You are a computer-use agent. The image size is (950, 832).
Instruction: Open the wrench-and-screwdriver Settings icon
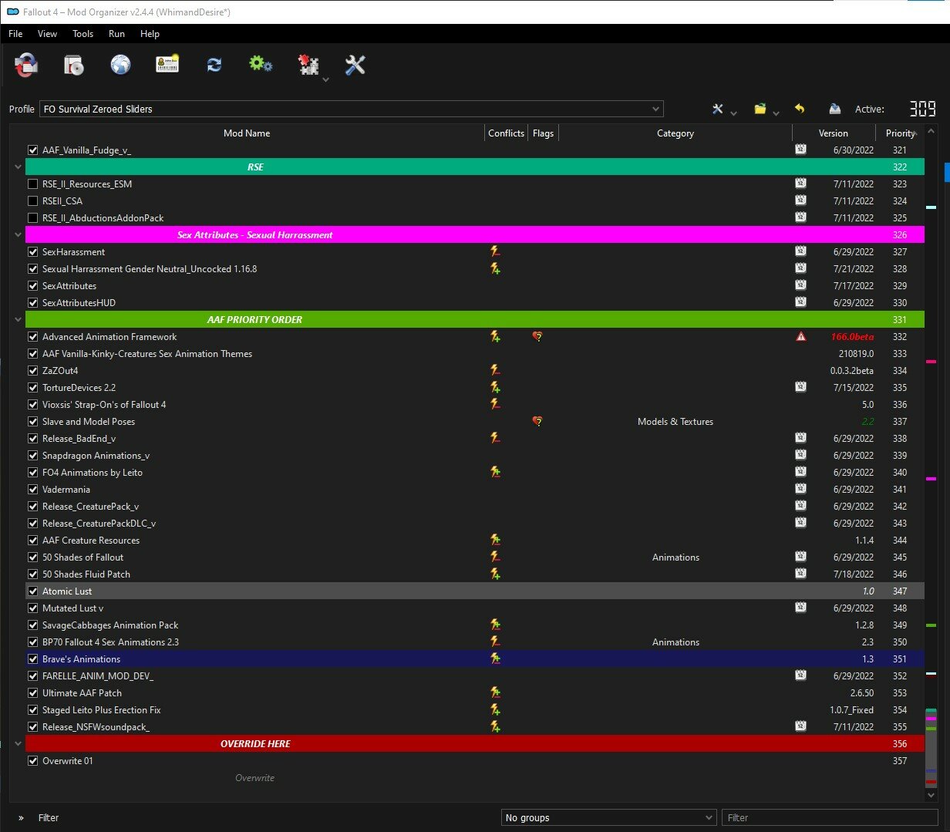point(355,66)
